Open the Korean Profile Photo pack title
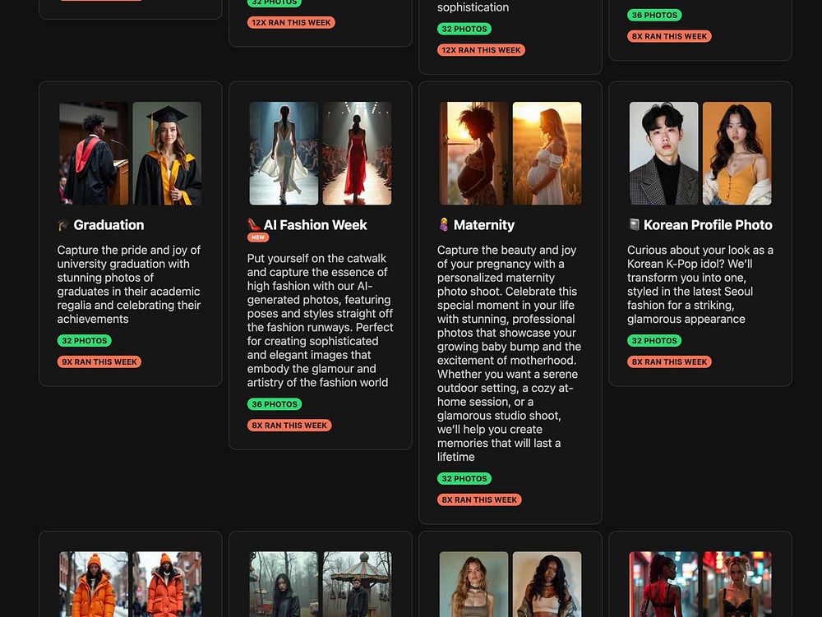The height and width of the screenshot is (617, 822). [708, 225]
